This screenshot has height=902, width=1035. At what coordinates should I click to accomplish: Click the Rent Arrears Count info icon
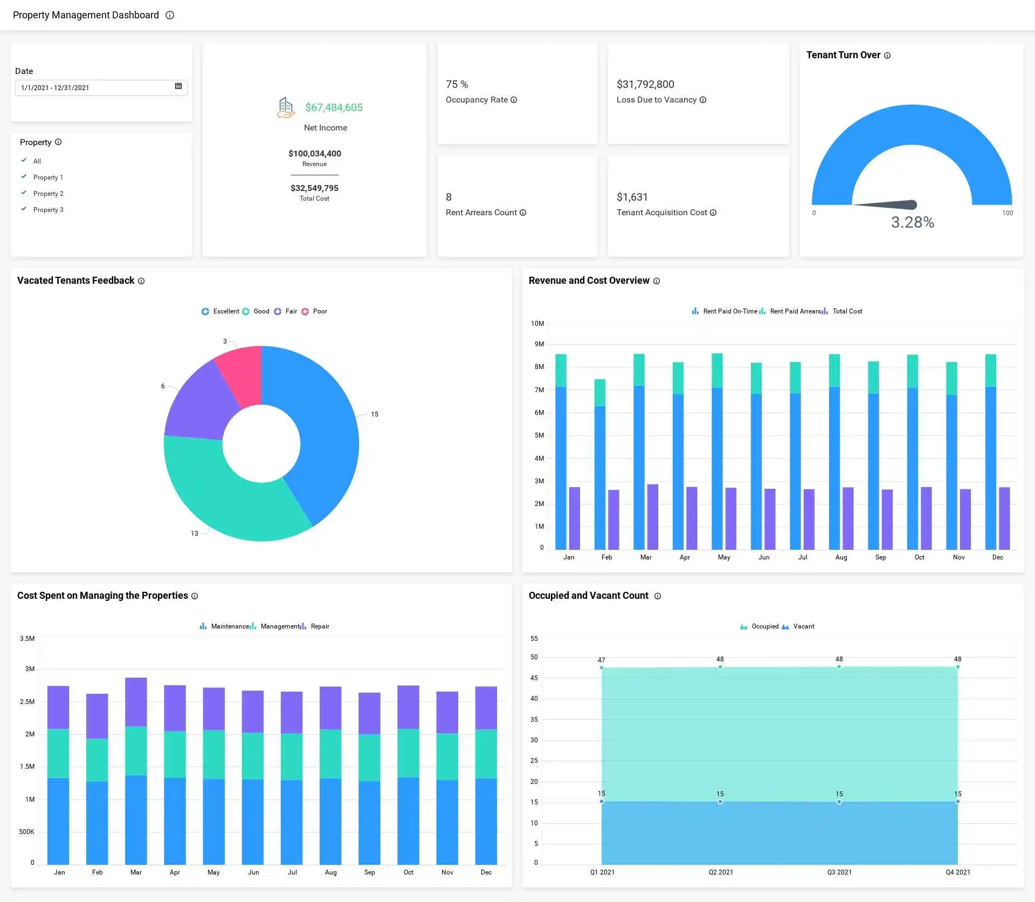pos(526,213)
